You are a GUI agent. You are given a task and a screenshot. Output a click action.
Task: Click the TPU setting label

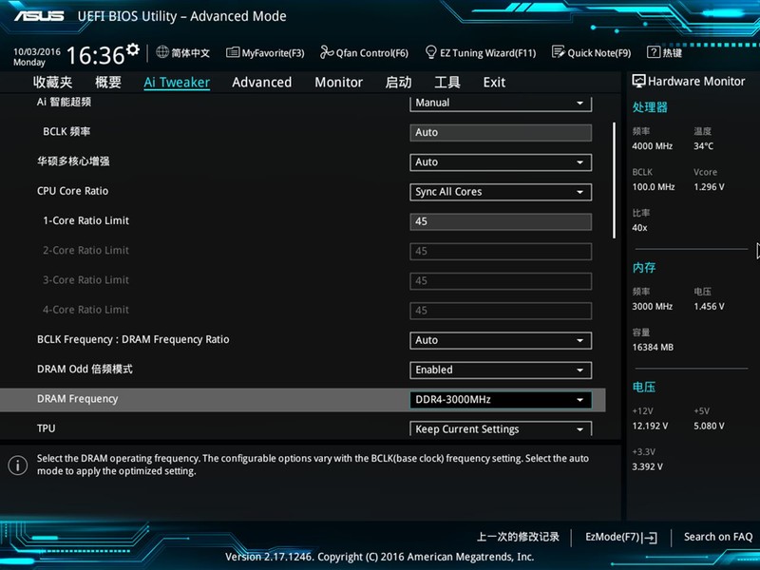[46, 428]
